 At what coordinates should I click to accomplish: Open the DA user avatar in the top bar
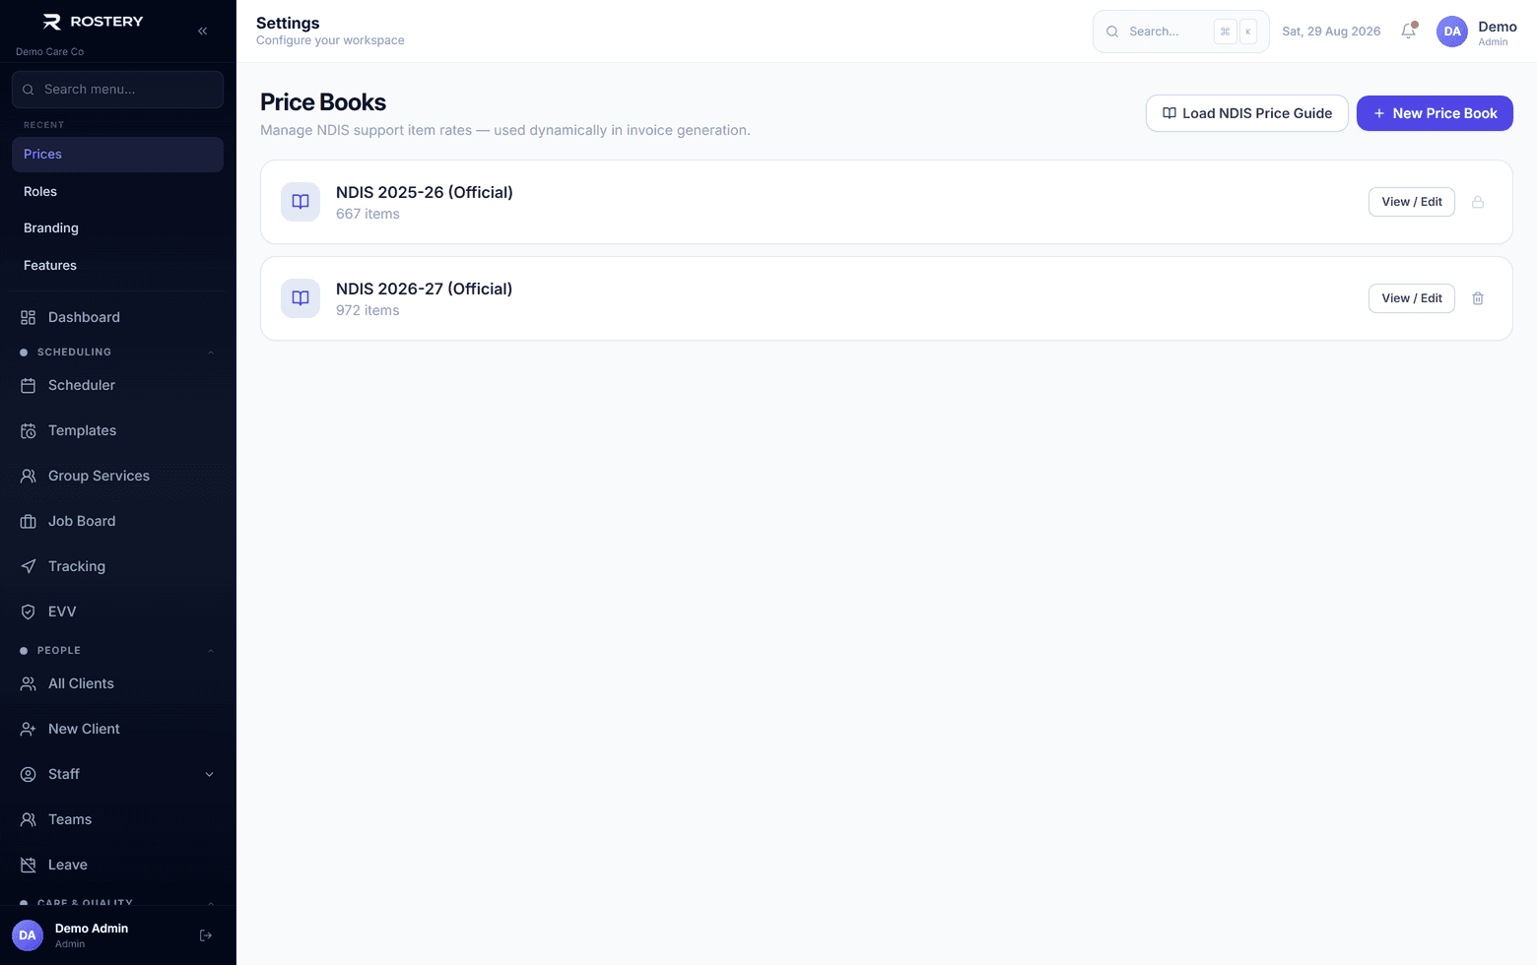click(1452, 32)
